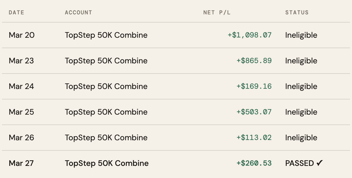Click the +$503.07 profit figure
Image resolution: width=352 pixels, height=178 pixels.
tap(254, 112)
